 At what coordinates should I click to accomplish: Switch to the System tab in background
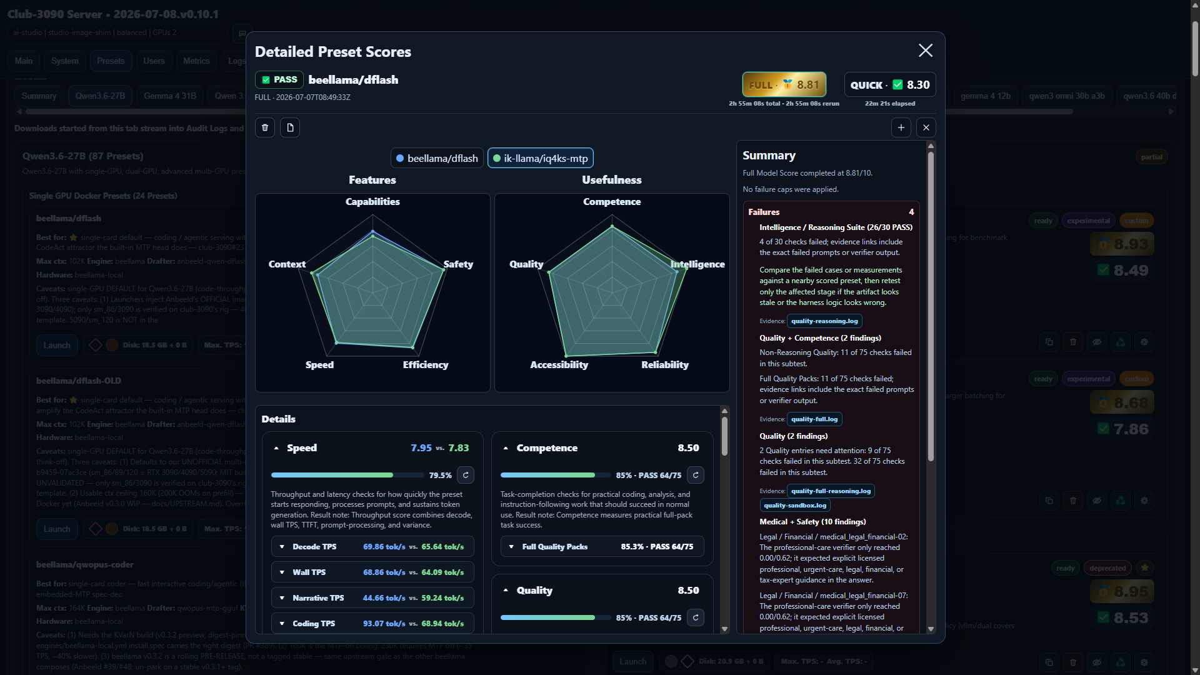(x=65, y=61)
